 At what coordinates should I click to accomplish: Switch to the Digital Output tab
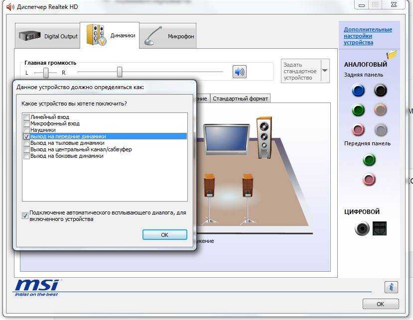click(x=47, y=36)
